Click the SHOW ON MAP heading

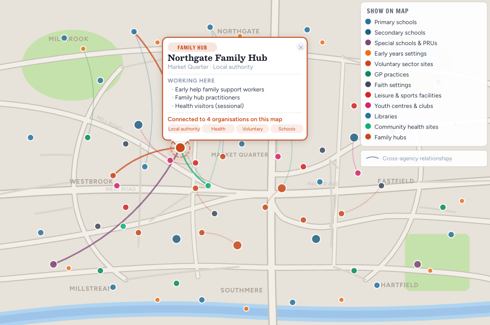388,11
